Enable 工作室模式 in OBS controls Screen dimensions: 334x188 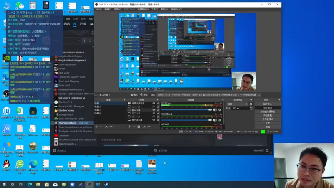268,119
